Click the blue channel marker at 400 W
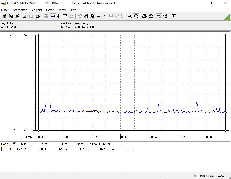The width and height of the screenshot is (231, 179). tap(32, 35)
